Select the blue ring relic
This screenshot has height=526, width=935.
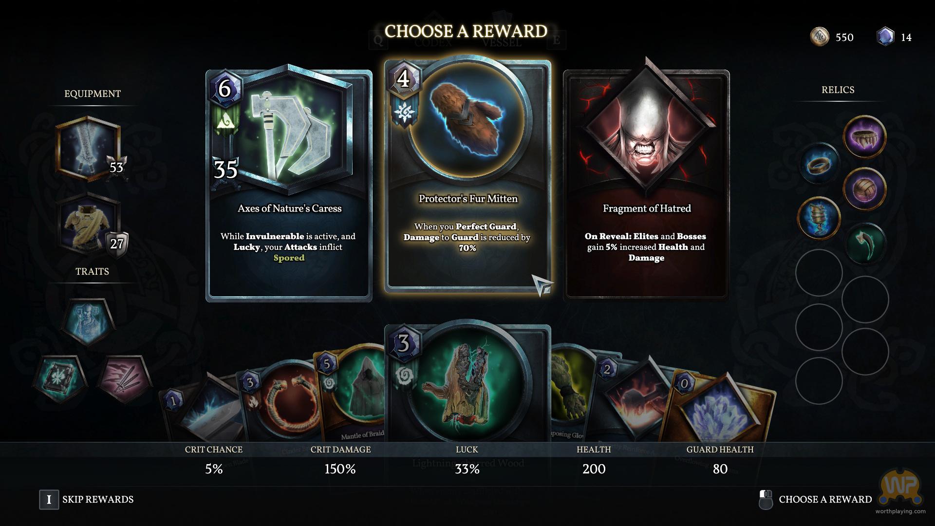pyautogui.click(x=819, y=164)
